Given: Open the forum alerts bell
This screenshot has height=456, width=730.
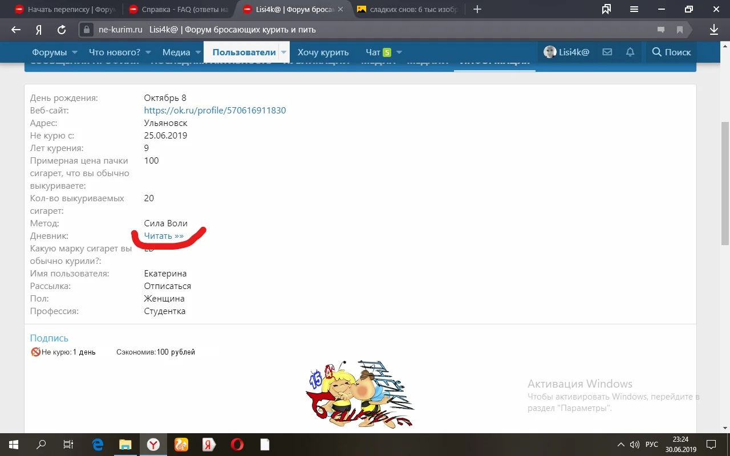Looking at the screenshot, I should (630, 52).
